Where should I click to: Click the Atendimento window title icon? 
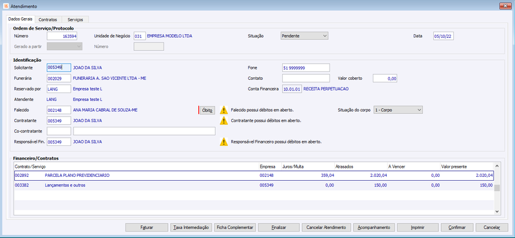pos(6,6)
